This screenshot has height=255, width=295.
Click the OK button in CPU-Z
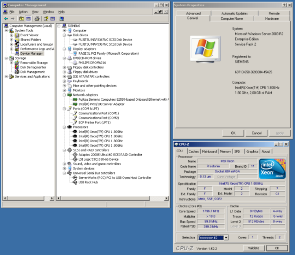(x=277, y=248)
